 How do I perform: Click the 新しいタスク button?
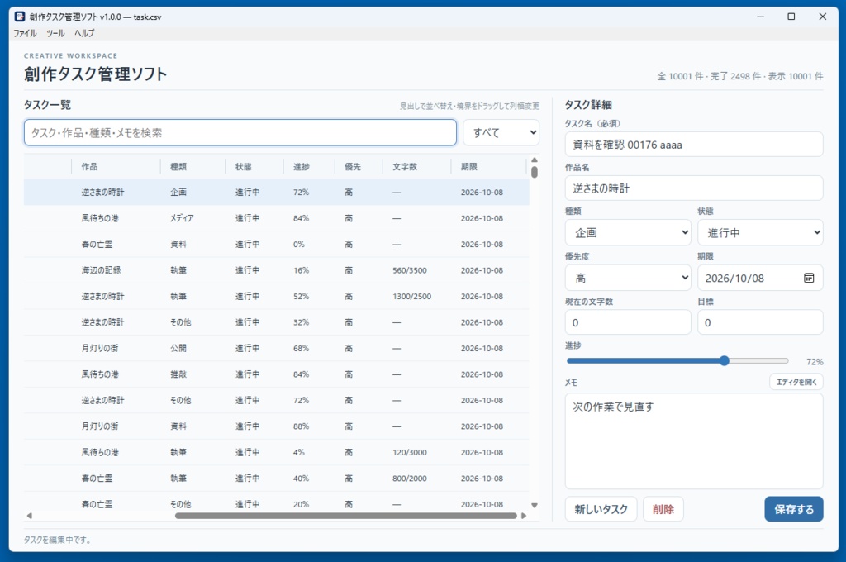pyautogui.click(x=601, y=509)
